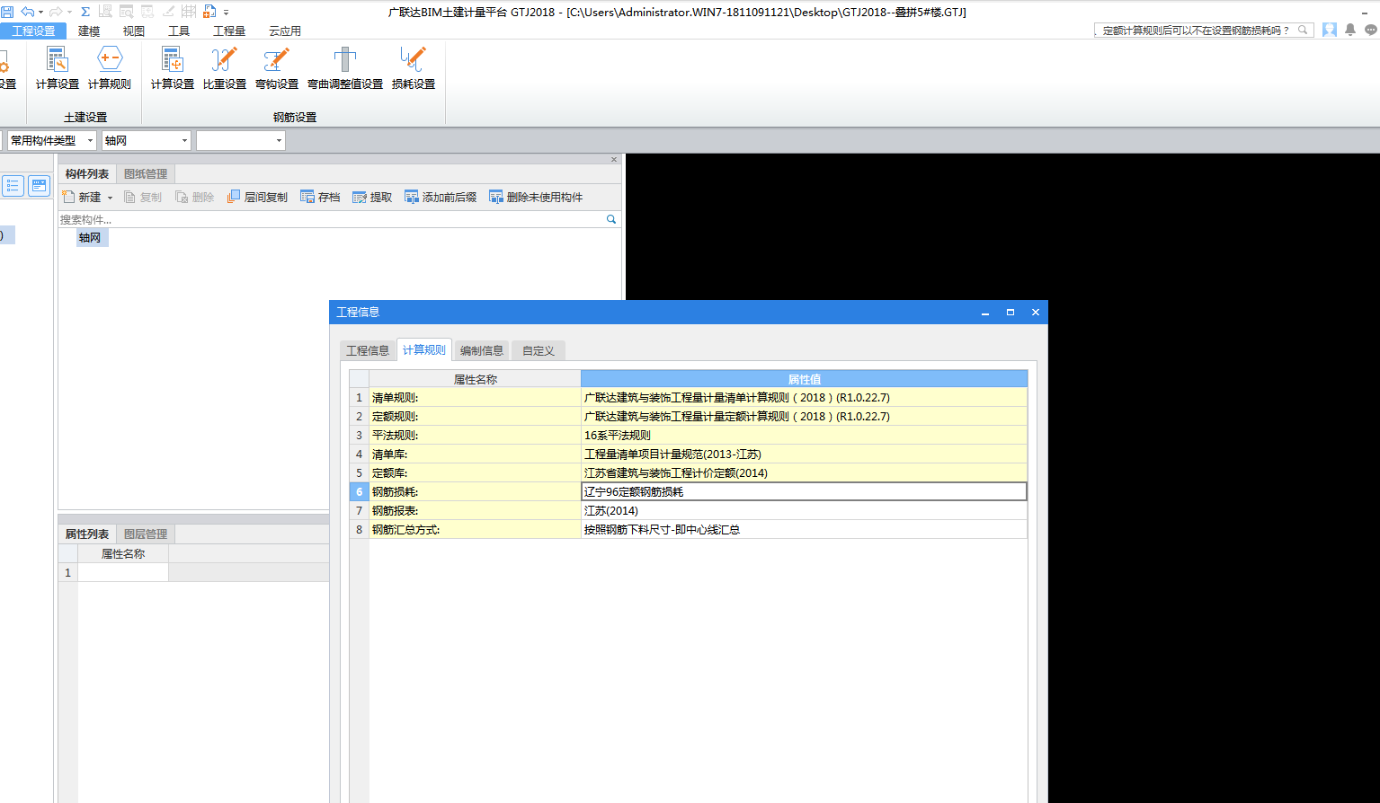Click the component search magnifier icon
The image size is (1380, 803).
pyautogui.click(x=611, y=219)
